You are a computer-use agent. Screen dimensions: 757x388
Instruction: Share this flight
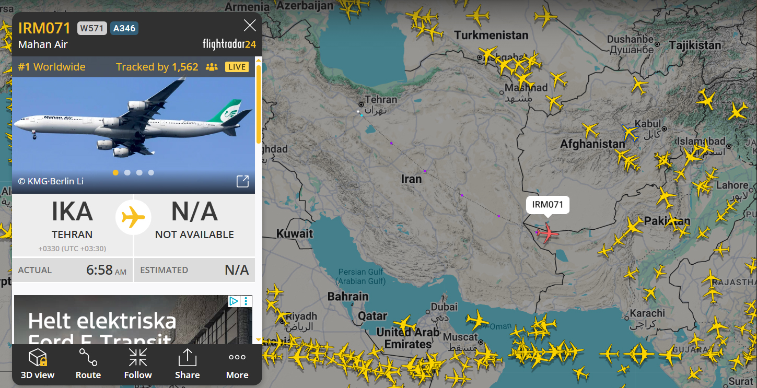tap(187, 364)
